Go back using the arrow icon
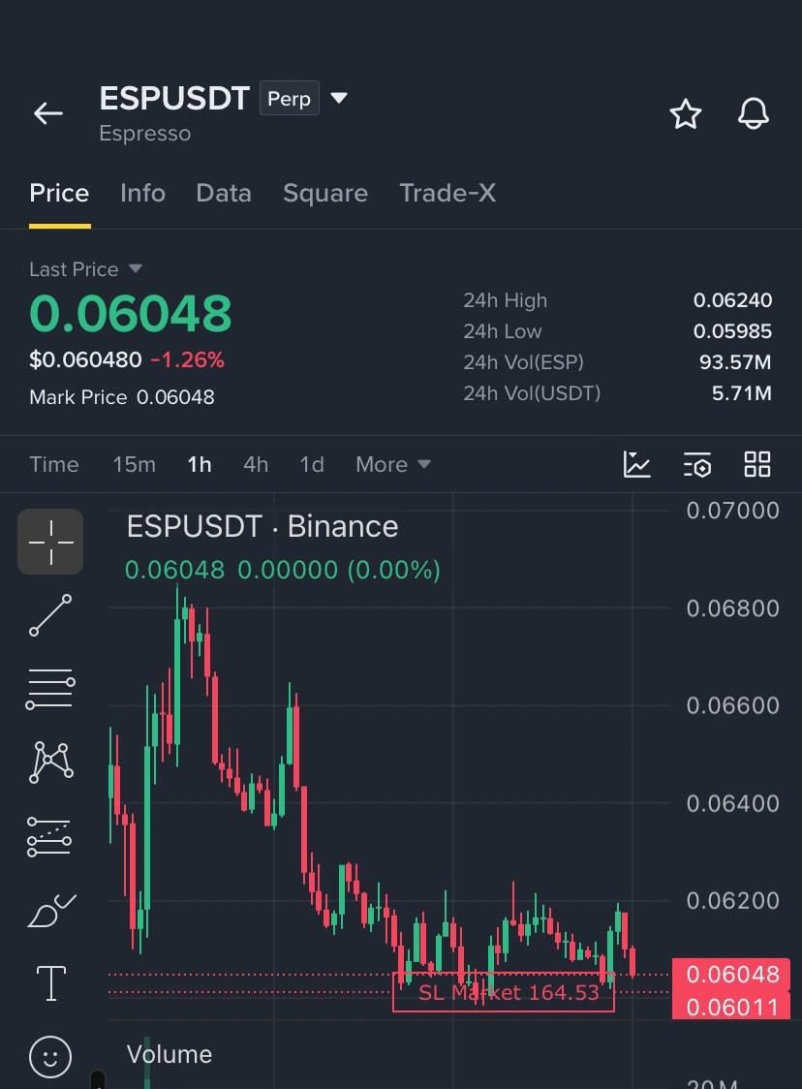This screenshot has height=1089, width=802. tap(47, 113)
